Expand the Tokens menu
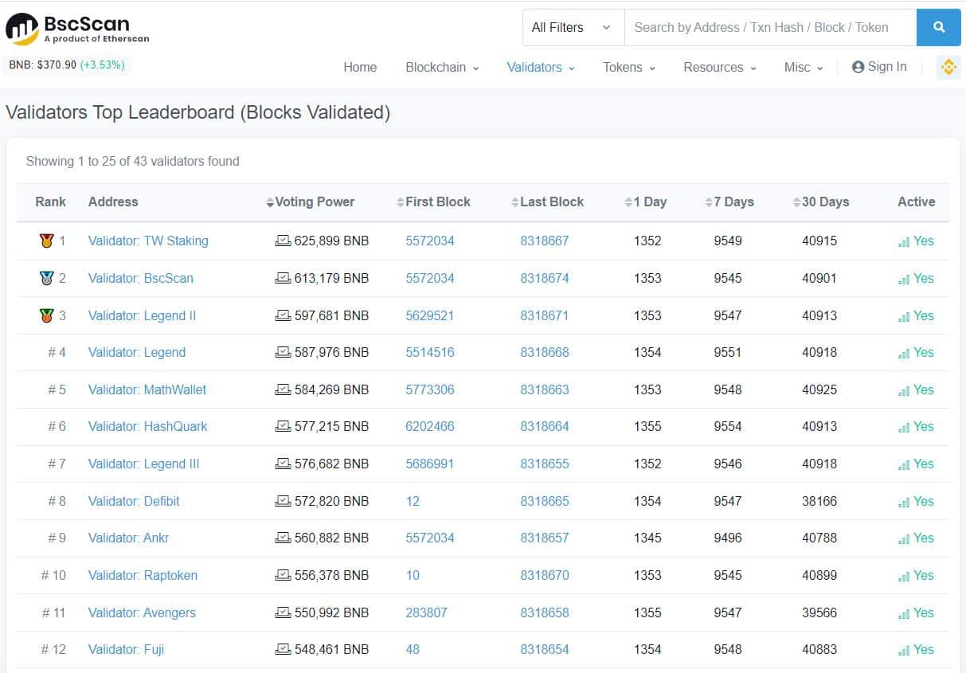Screen dimensions: 966x673 click(629, 67)
